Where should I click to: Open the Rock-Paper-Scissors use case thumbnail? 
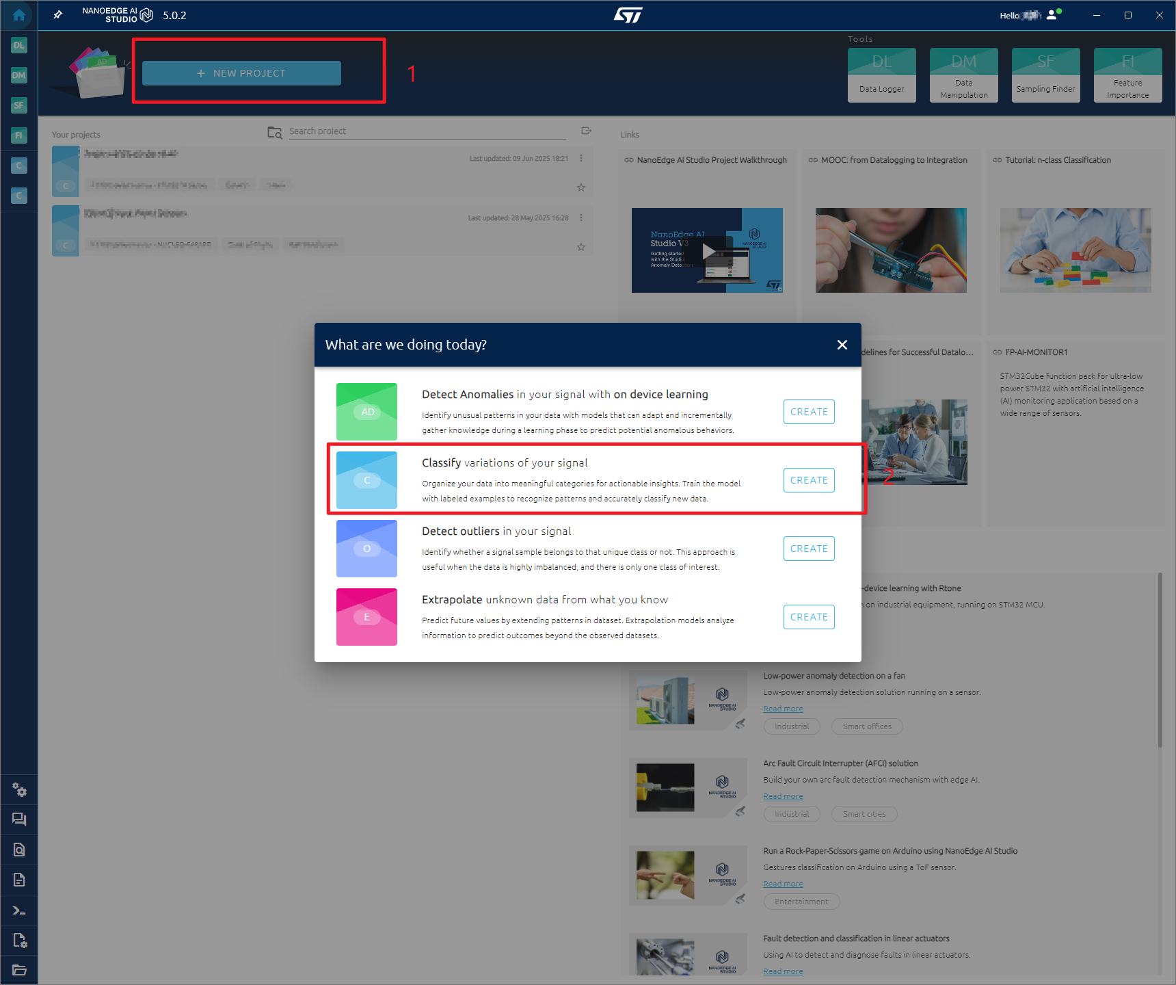pos(665,876)
